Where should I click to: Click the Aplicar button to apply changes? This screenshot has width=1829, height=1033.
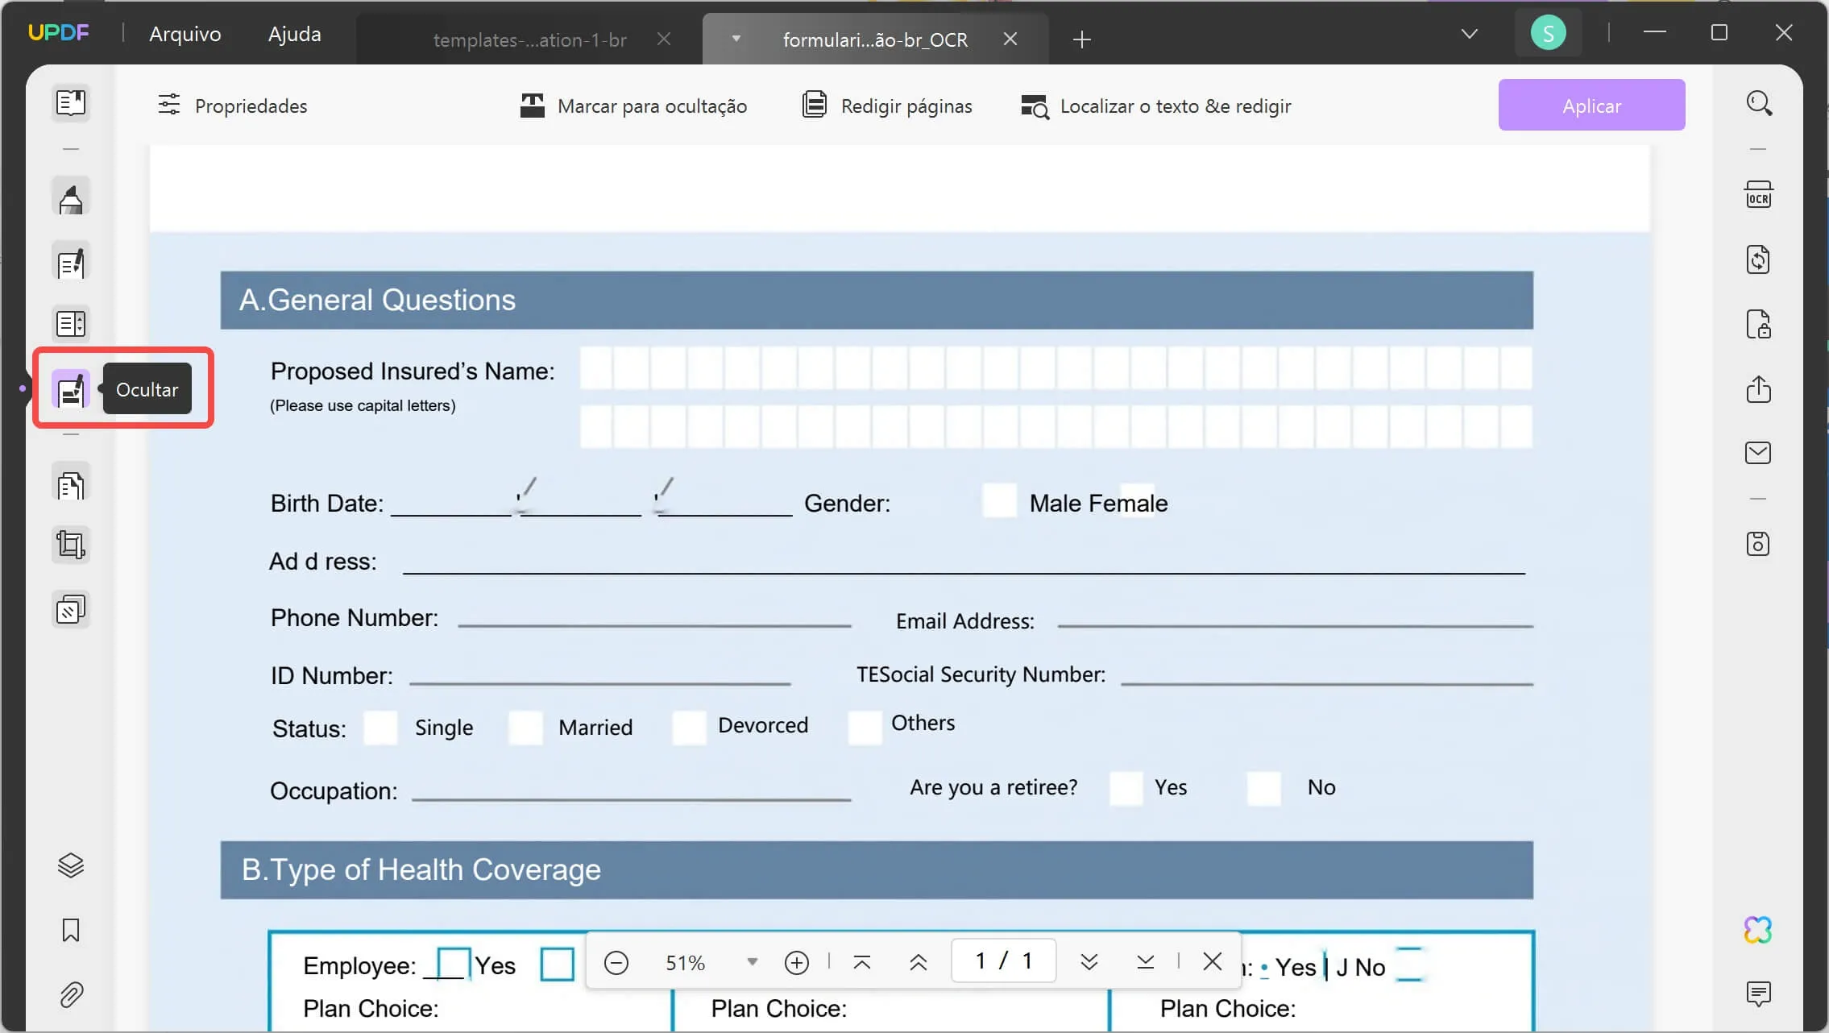(1591, 104)
